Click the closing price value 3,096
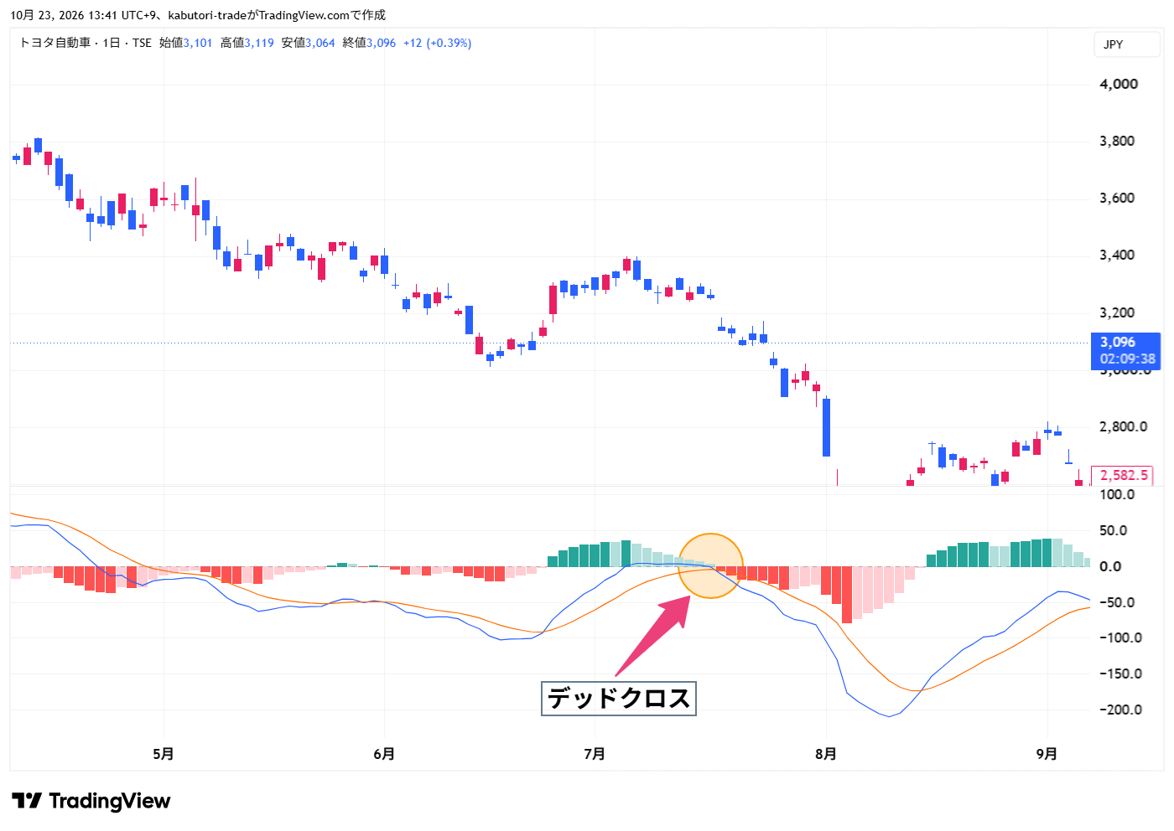1174x831 pixels. [x=382, y=43]
